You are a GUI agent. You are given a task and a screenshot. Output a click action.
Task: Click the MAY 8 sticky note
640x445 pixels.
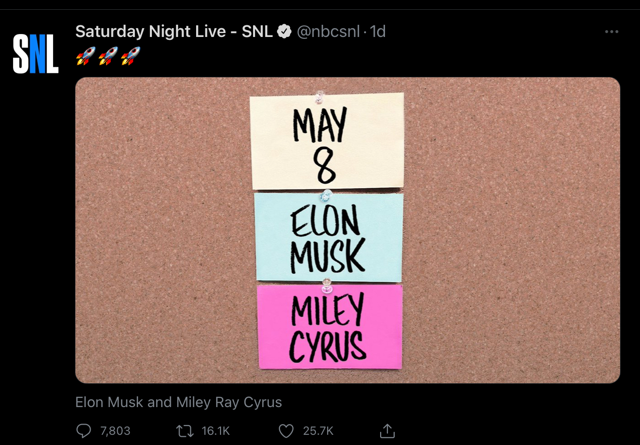pyautogui.click(x=327, y=141)
